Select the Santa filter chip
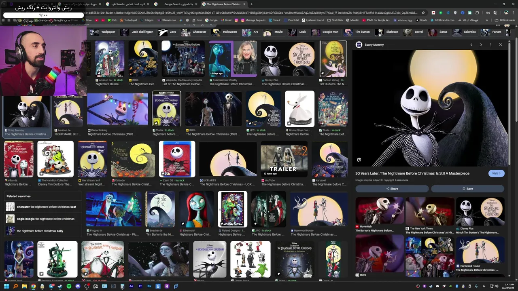This screenshot has width=518, height=291. 439,32
